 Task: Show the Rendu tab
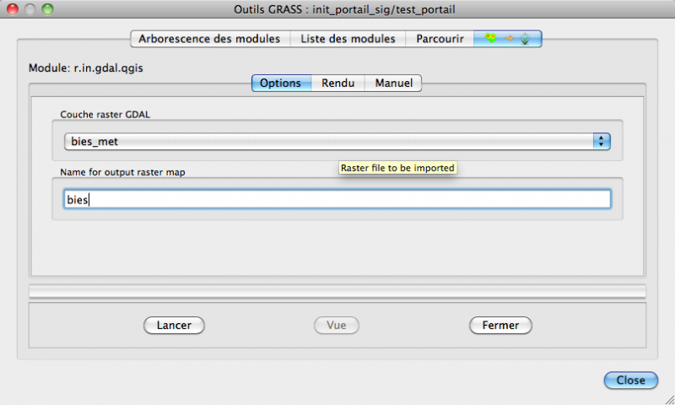click(x=337, y=84)
